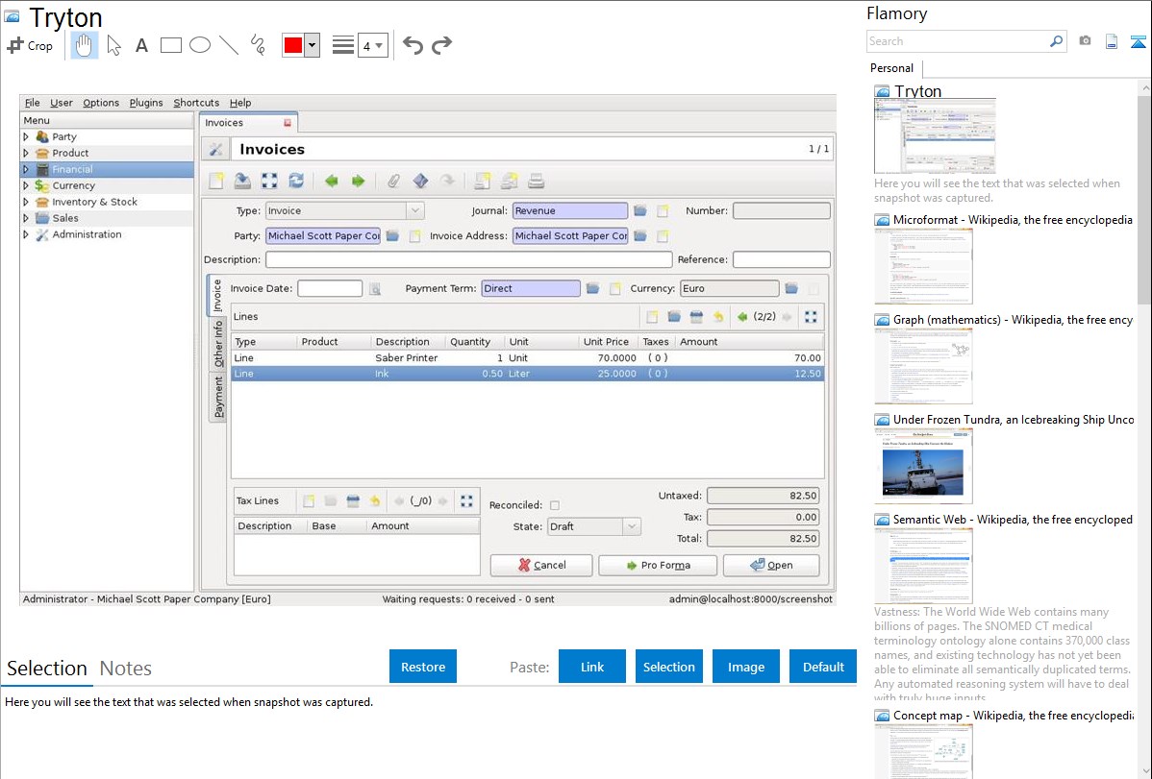Toggle the Reconciled checkbox
This screenshot has width=1152, height=779.
click(554, 505)
